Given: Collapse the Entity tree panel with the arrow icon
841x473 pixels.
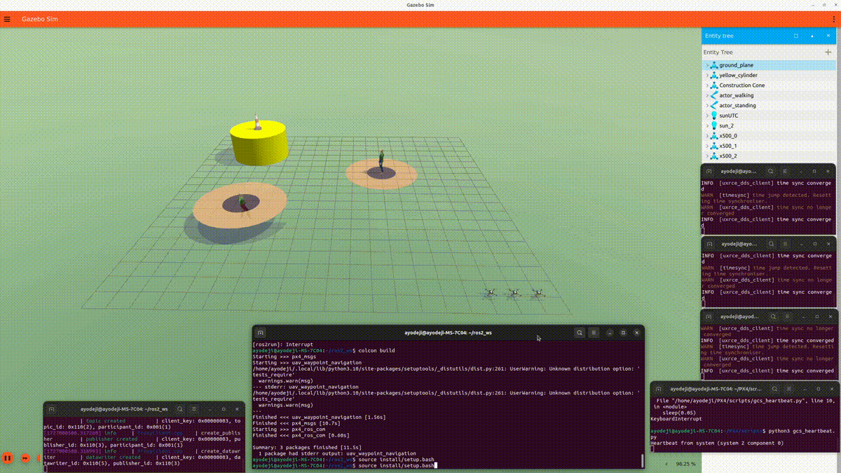Looking at the screenshot, I should (x=812, y=36).
